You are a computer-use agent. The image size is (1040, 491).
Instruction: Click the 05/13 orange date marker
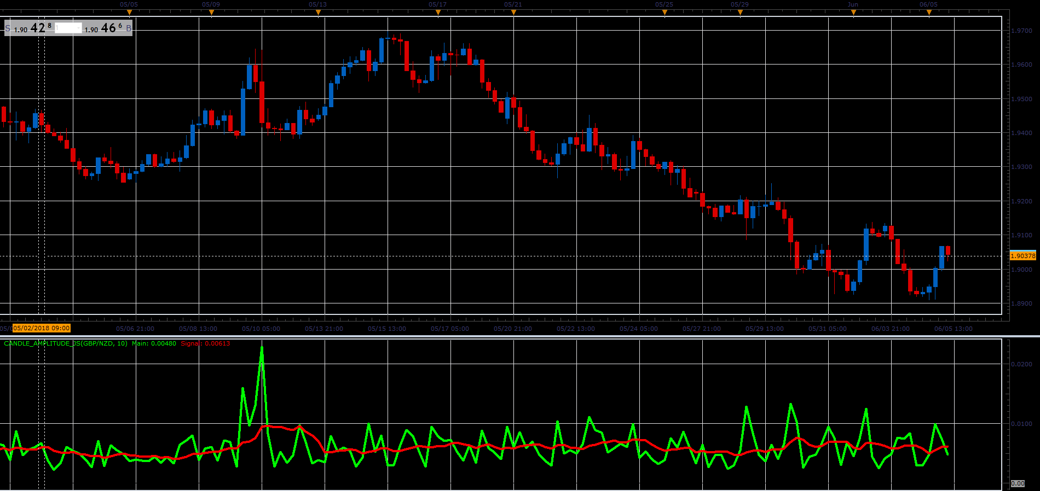click(x=318, y=13)
